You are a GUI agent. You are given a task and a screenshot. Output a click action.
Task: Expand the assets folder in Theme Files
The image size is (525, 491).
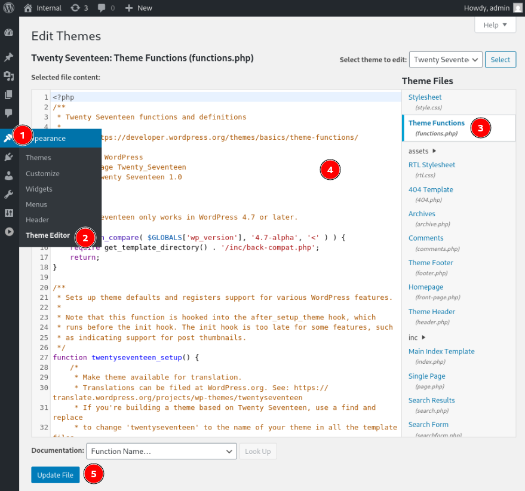[x=422, y=151]
